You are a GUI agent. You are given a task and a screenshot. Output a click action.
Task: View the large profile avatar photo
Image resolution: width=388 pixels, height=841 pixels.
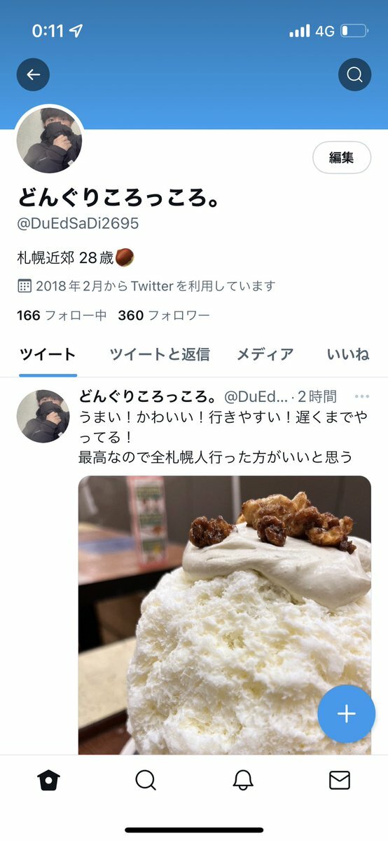[x=49, y=140]
